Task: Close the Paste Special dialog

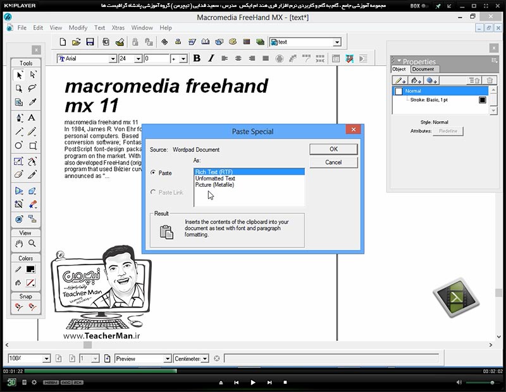Action: click(x=354, y=129)
